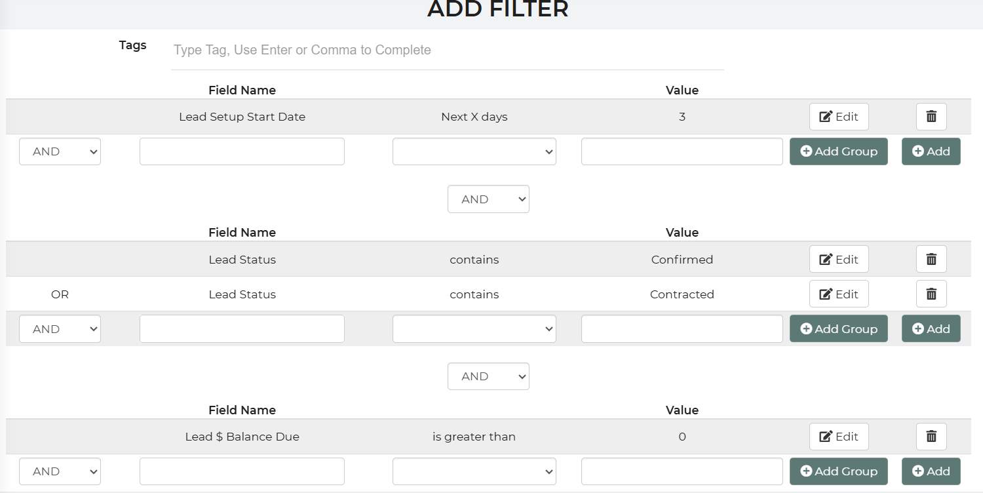Viewport: 983px width, 493px height.
Task: Open operator dropdown in Balance Due group's new row
Action: 474,471
